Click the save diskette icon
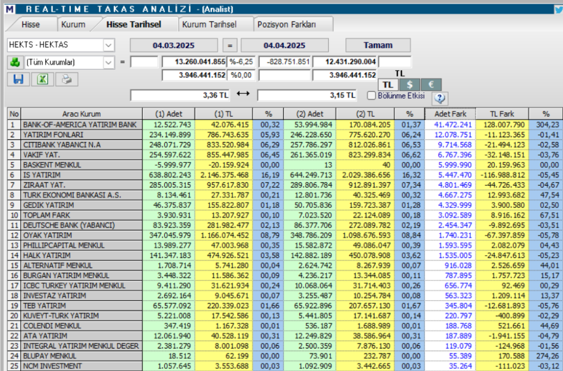 pos(18,79)
